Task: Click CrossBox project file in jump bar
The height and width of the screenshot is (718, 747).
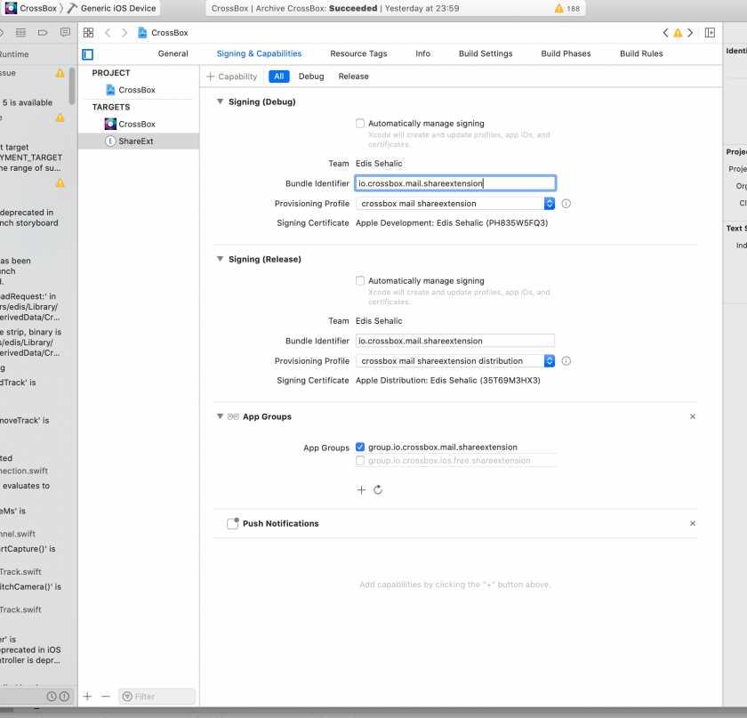Action: (x=163, y=32)
